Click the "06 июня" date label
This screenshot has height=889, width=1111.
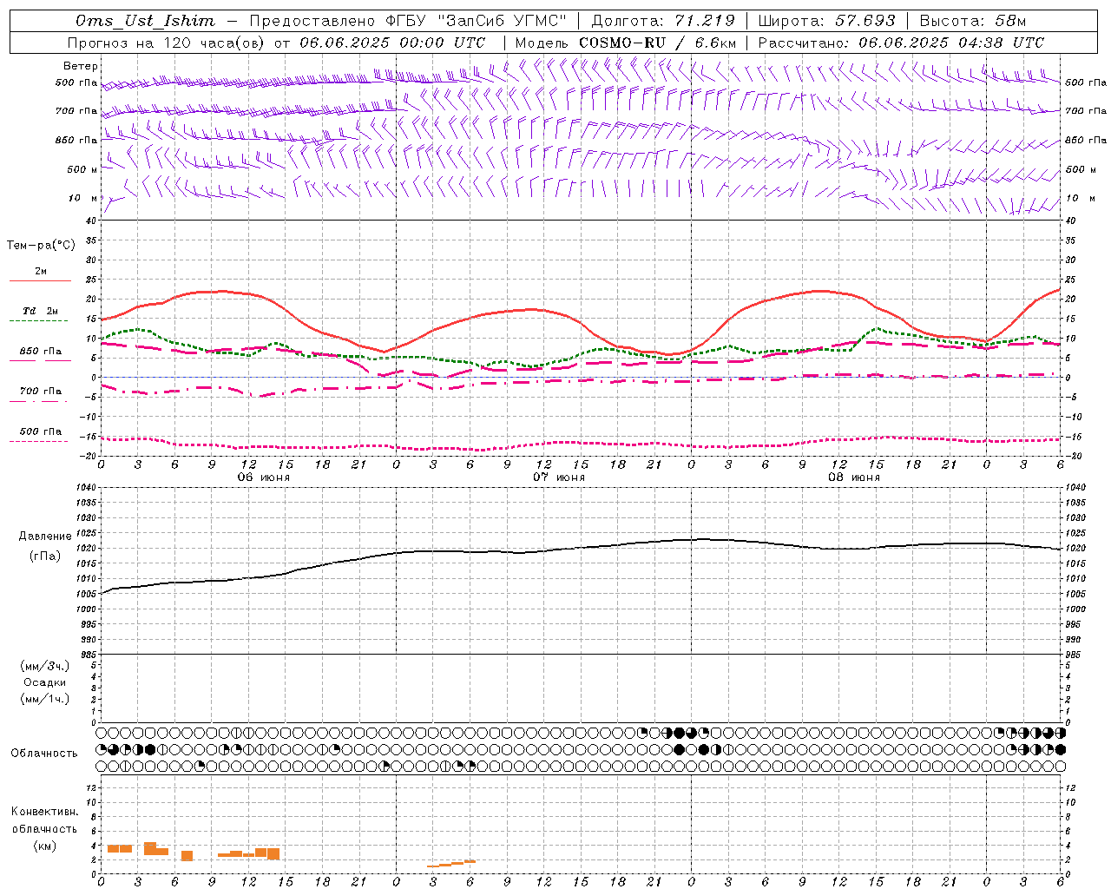point(264,477)
